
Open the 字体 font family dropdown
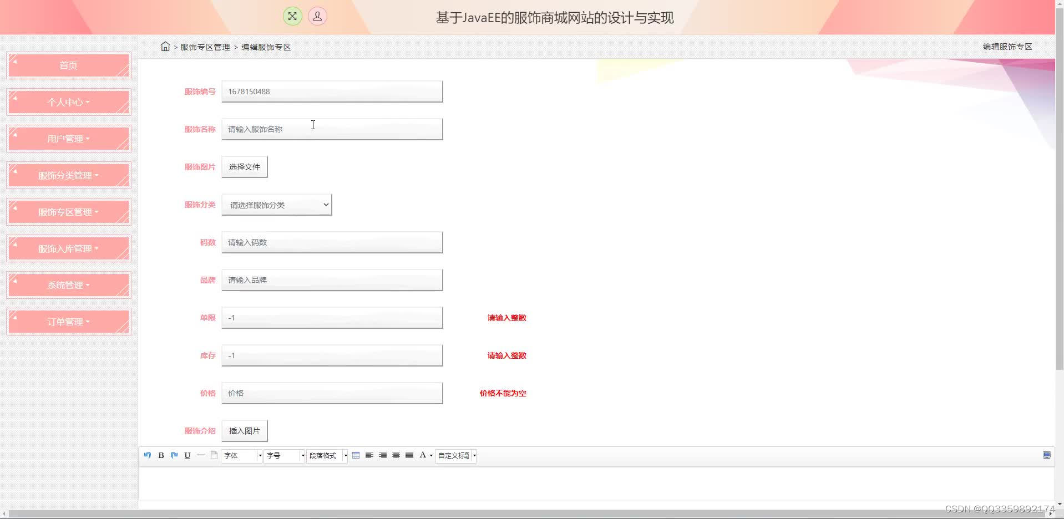click(242, 456)
